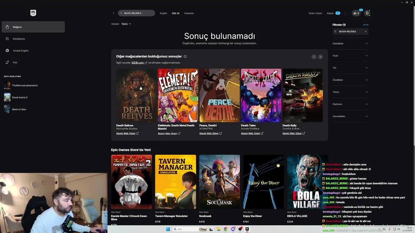
Task: Open File Explorer from the taskbar
Action: click(x=219, y=229)
